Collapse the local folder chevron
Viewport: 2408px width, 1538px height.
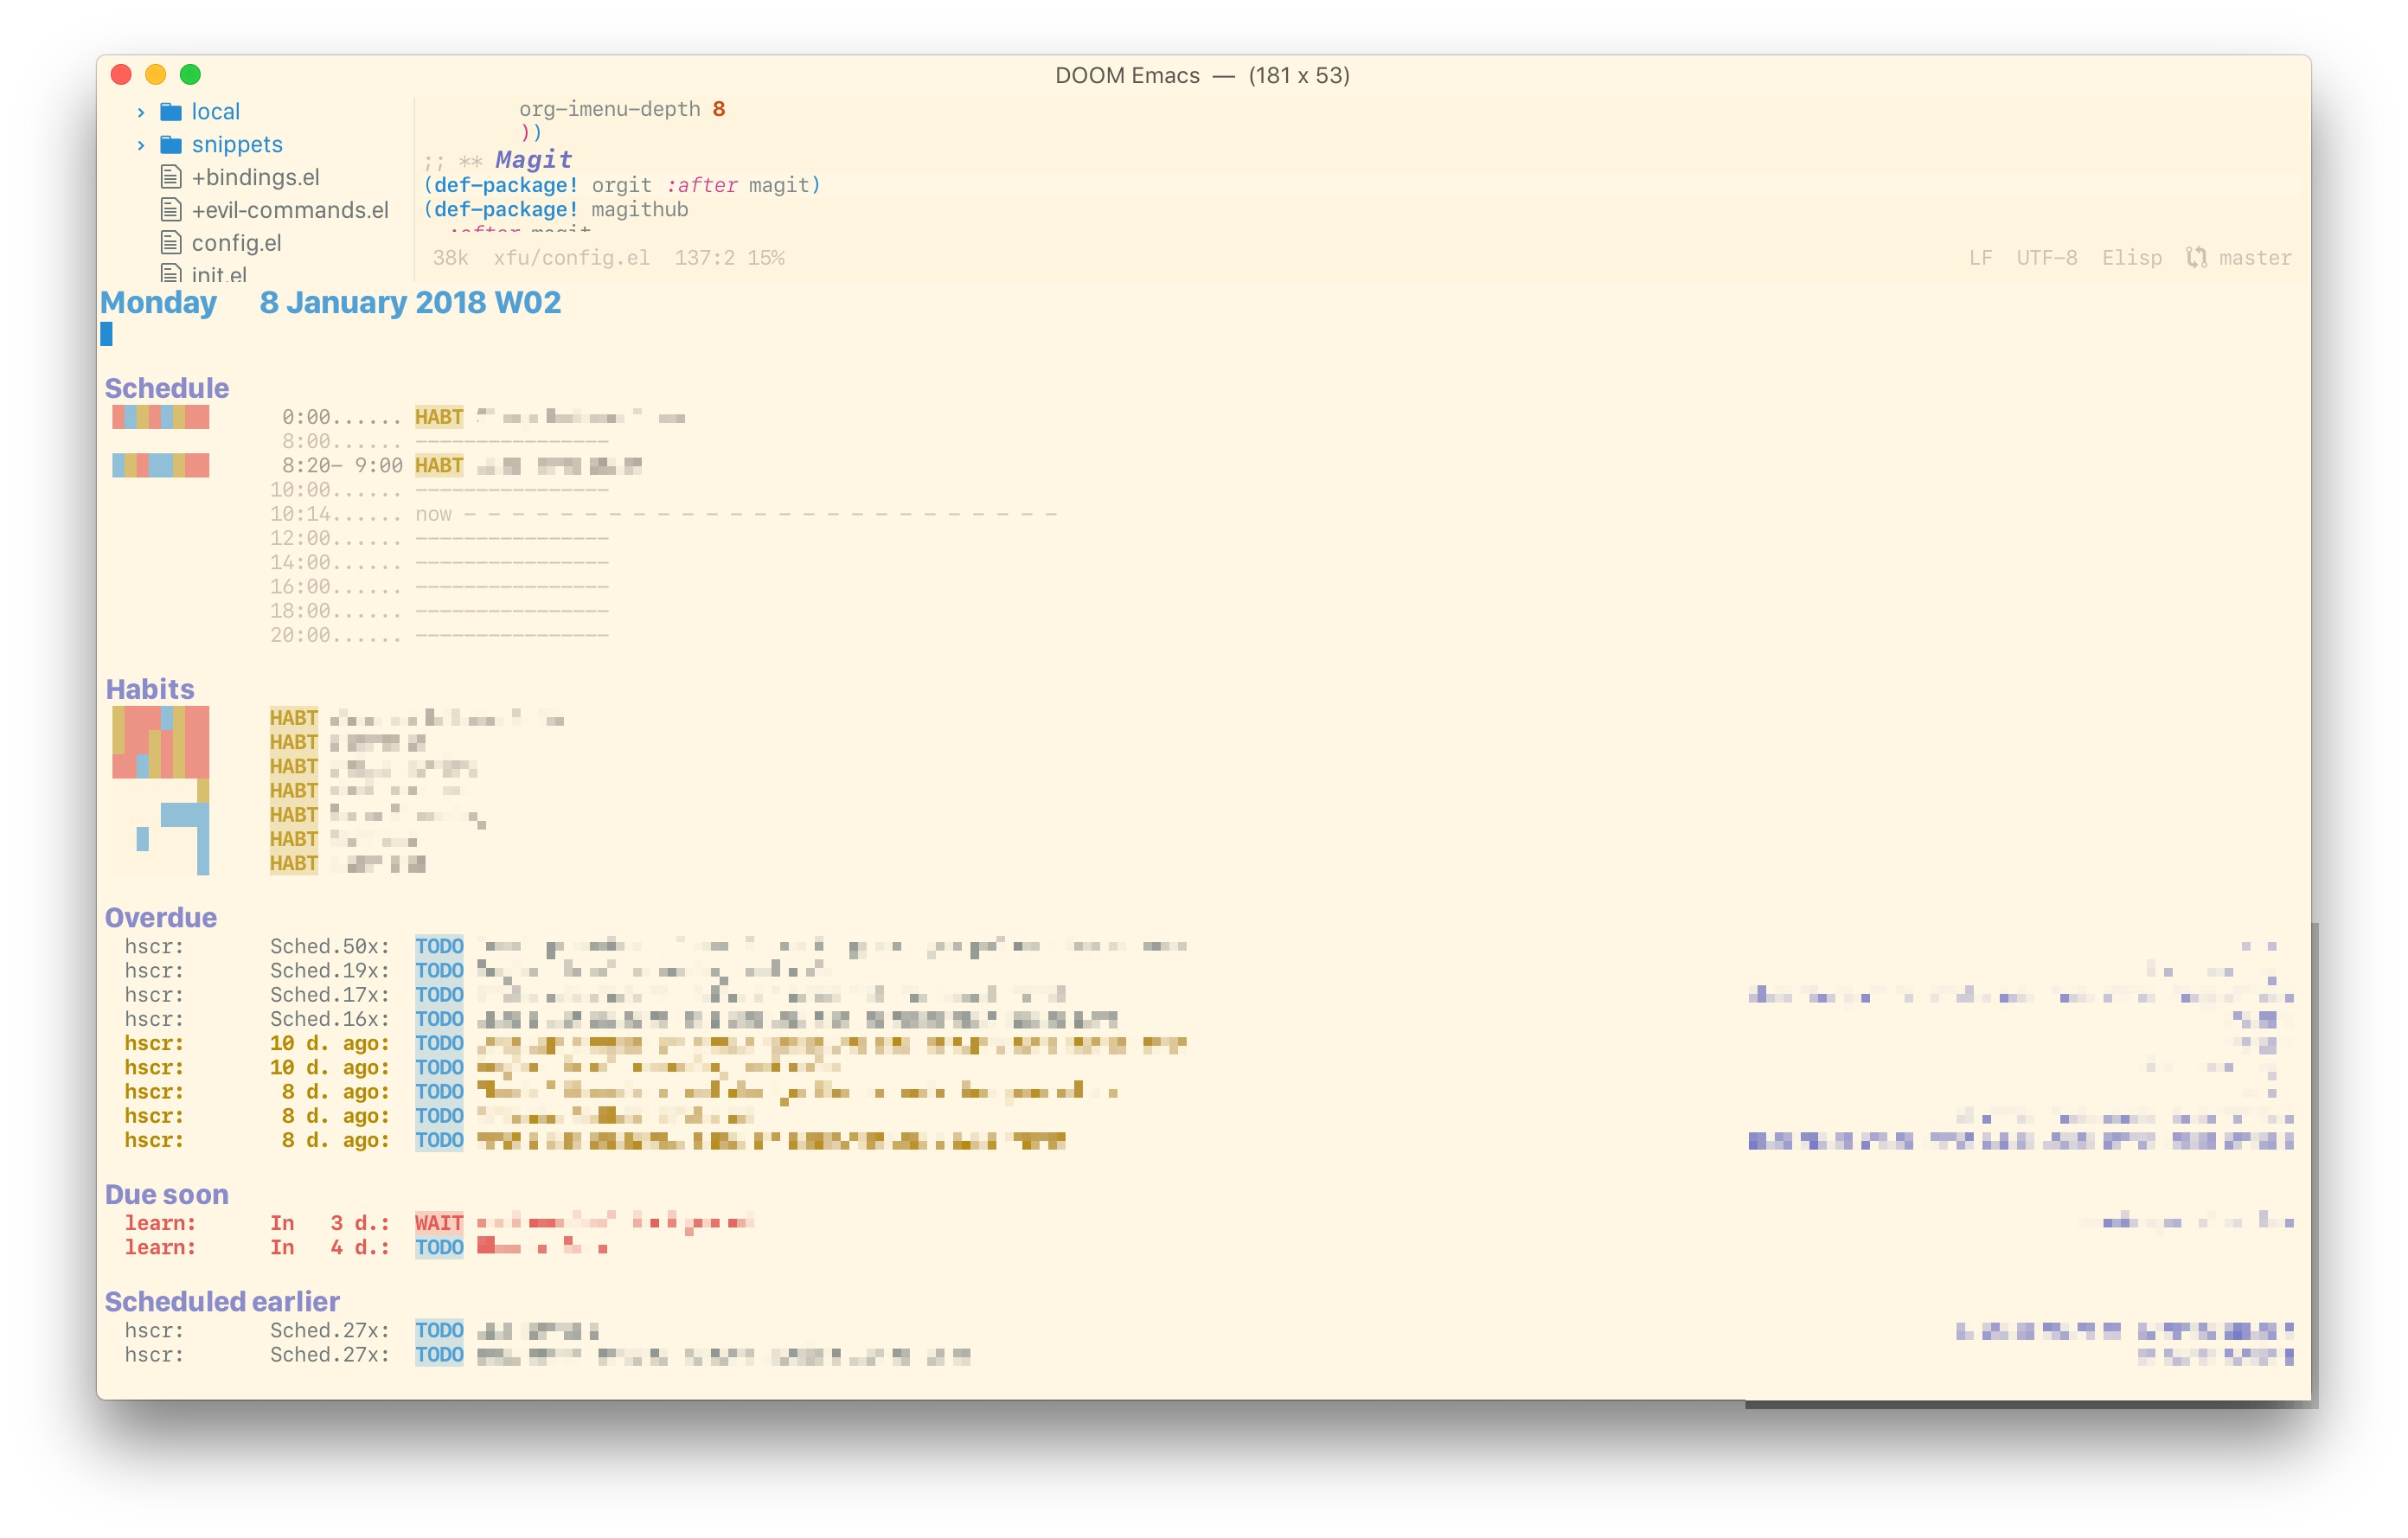(x=139, y=112)
